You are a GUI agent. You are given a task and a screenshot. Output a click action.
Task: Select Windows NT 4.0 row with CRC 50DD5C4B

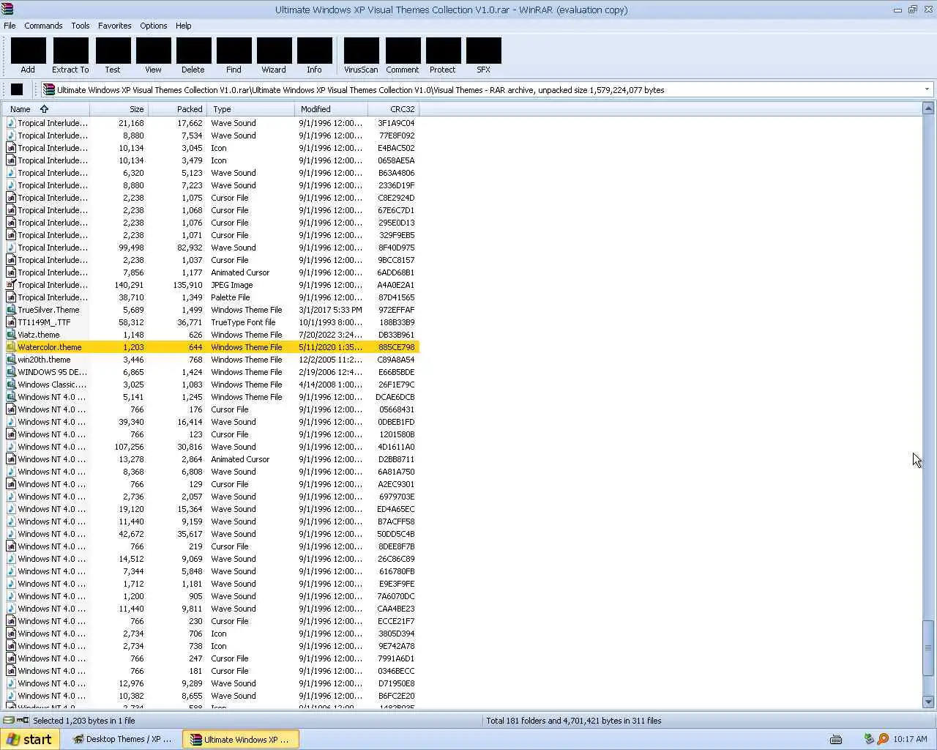tap(212, 534)
